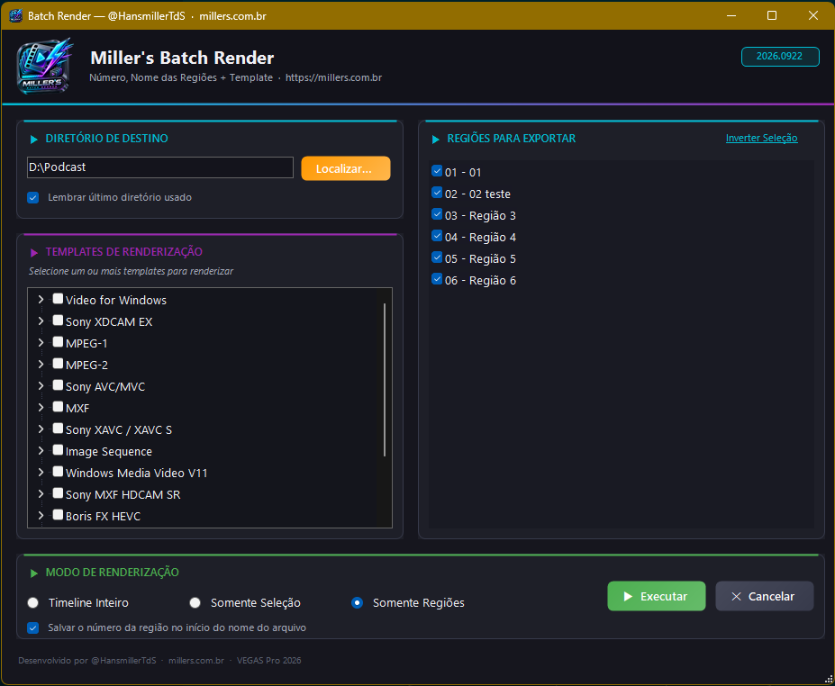The height and width of the screenshot is (686, 835).
Task: Toggle Lembrar último diretório usado checkbox
Action: pos(33,197)
